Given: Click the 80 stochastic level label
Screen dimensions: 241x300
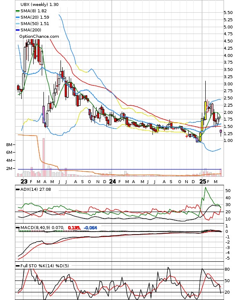Looking at the screenshot, I should pyautogui.click(x=227, y=269).
